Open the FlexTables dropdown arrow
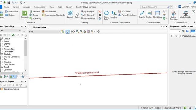This screenshot has height=110, width=196. [x=157, y=19]
